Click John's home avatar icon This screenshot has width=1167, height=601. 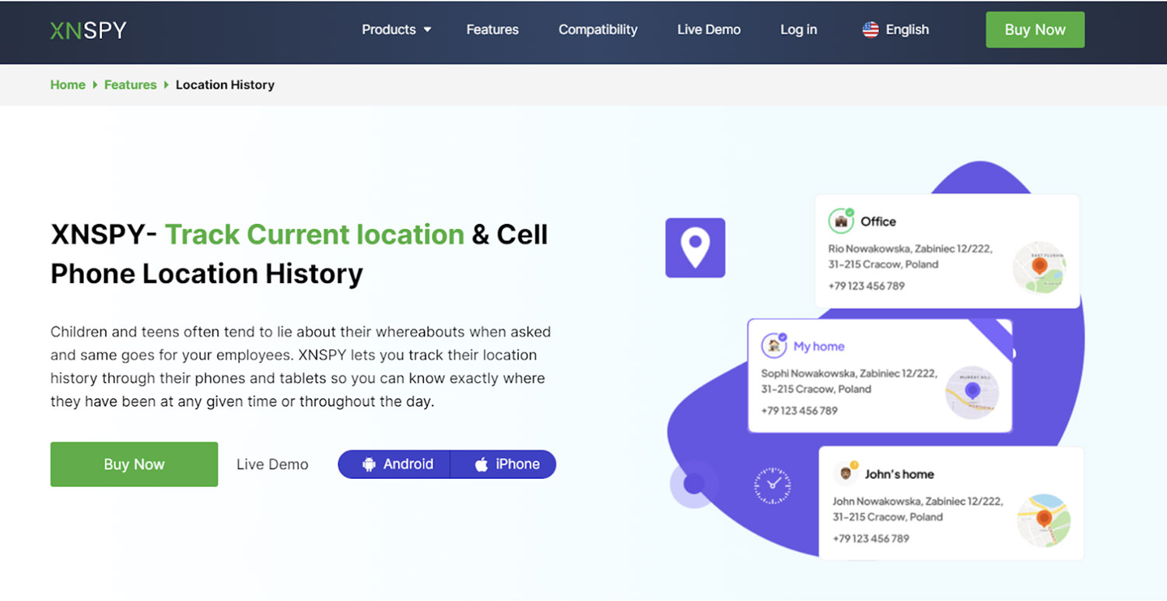click(x=845, y=473)
